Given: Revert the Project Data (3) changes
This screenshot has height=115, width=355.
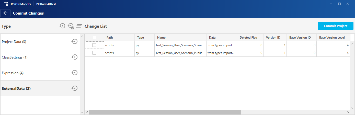Looking at the screenshot, I should (x=74, y=41).
